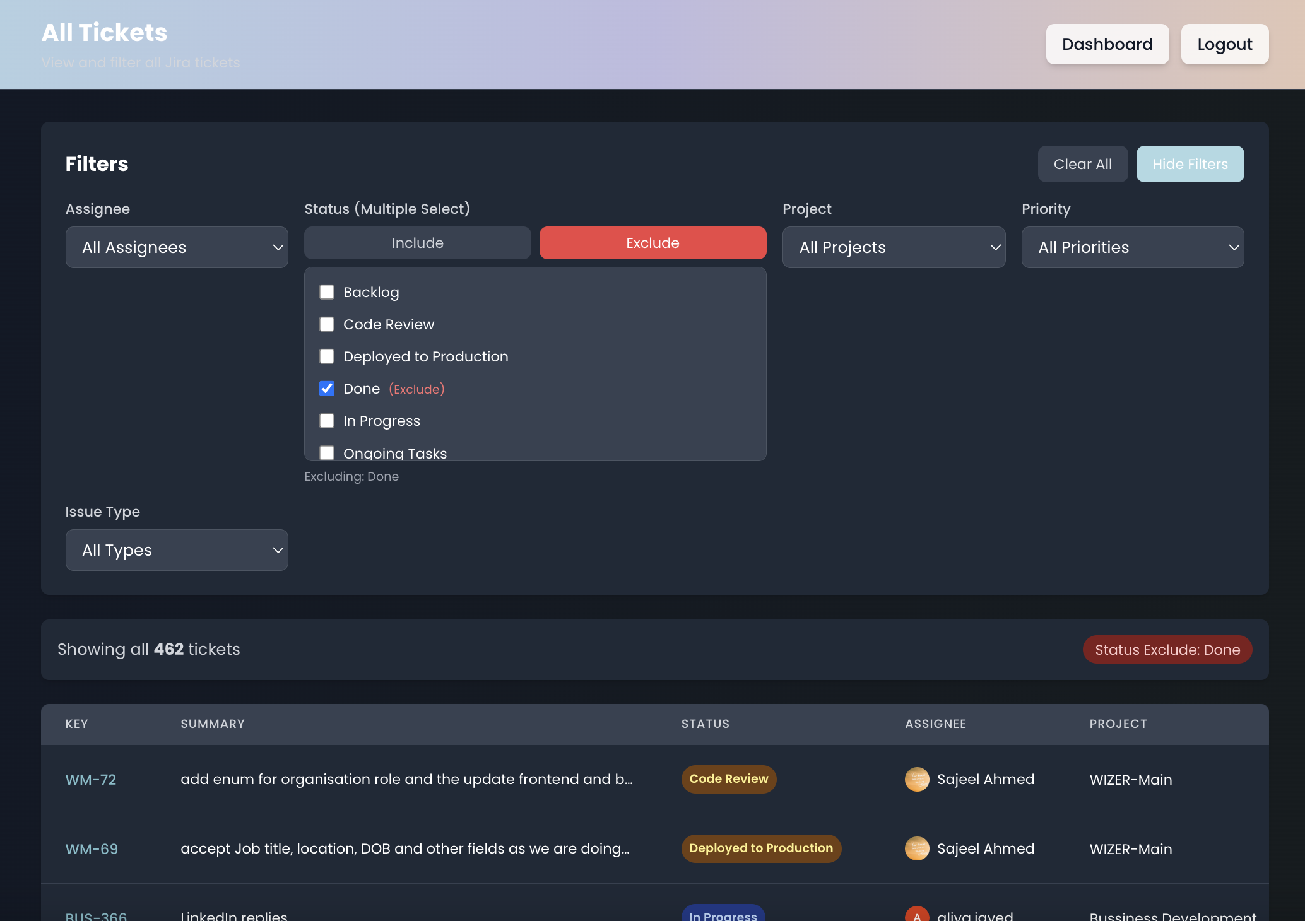Open ticket WM-72
1305x921 pixels.
pyautogui.click(x=91, y=780)
